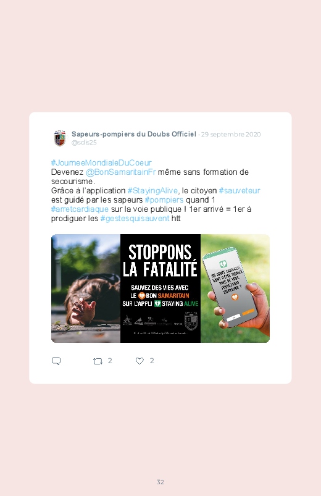Click the 29 septembre 2020 timestamp
321x496 pixels.
231,135
